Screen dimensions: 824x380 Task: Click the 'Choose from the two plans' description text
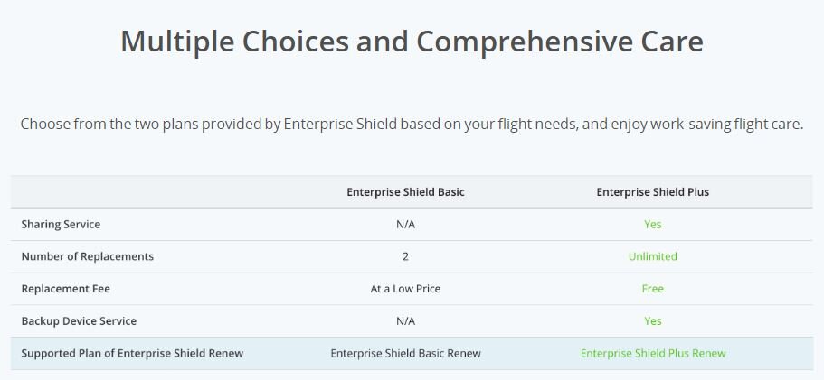412,124
